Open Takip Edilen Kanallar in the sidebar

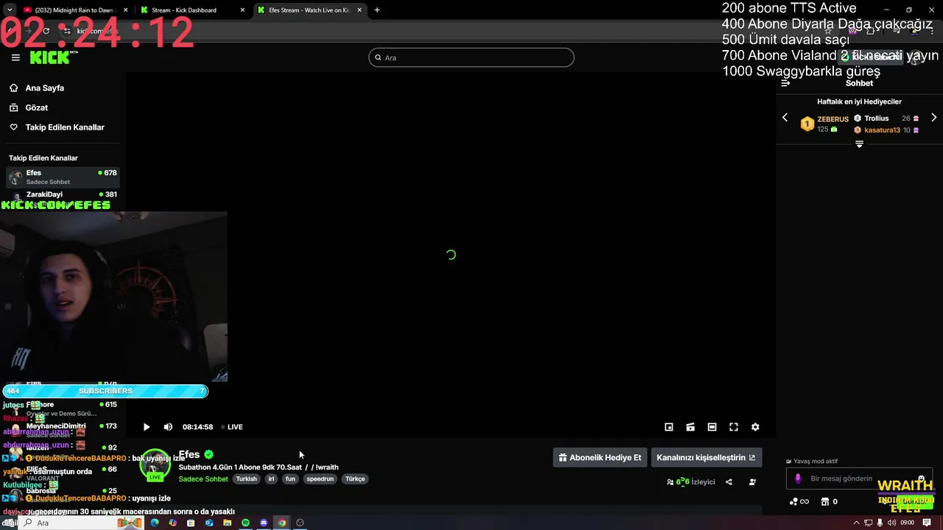click(65, 127)
